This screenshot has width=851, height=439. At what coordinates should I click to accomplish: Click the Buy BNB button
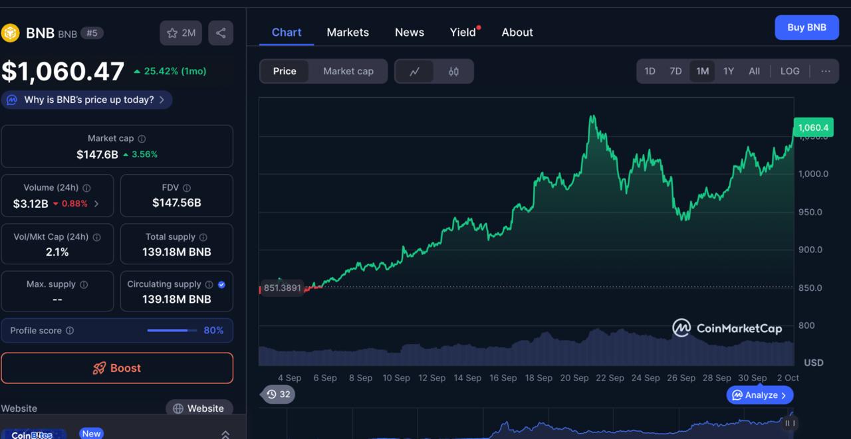click(x=806, y=28)
